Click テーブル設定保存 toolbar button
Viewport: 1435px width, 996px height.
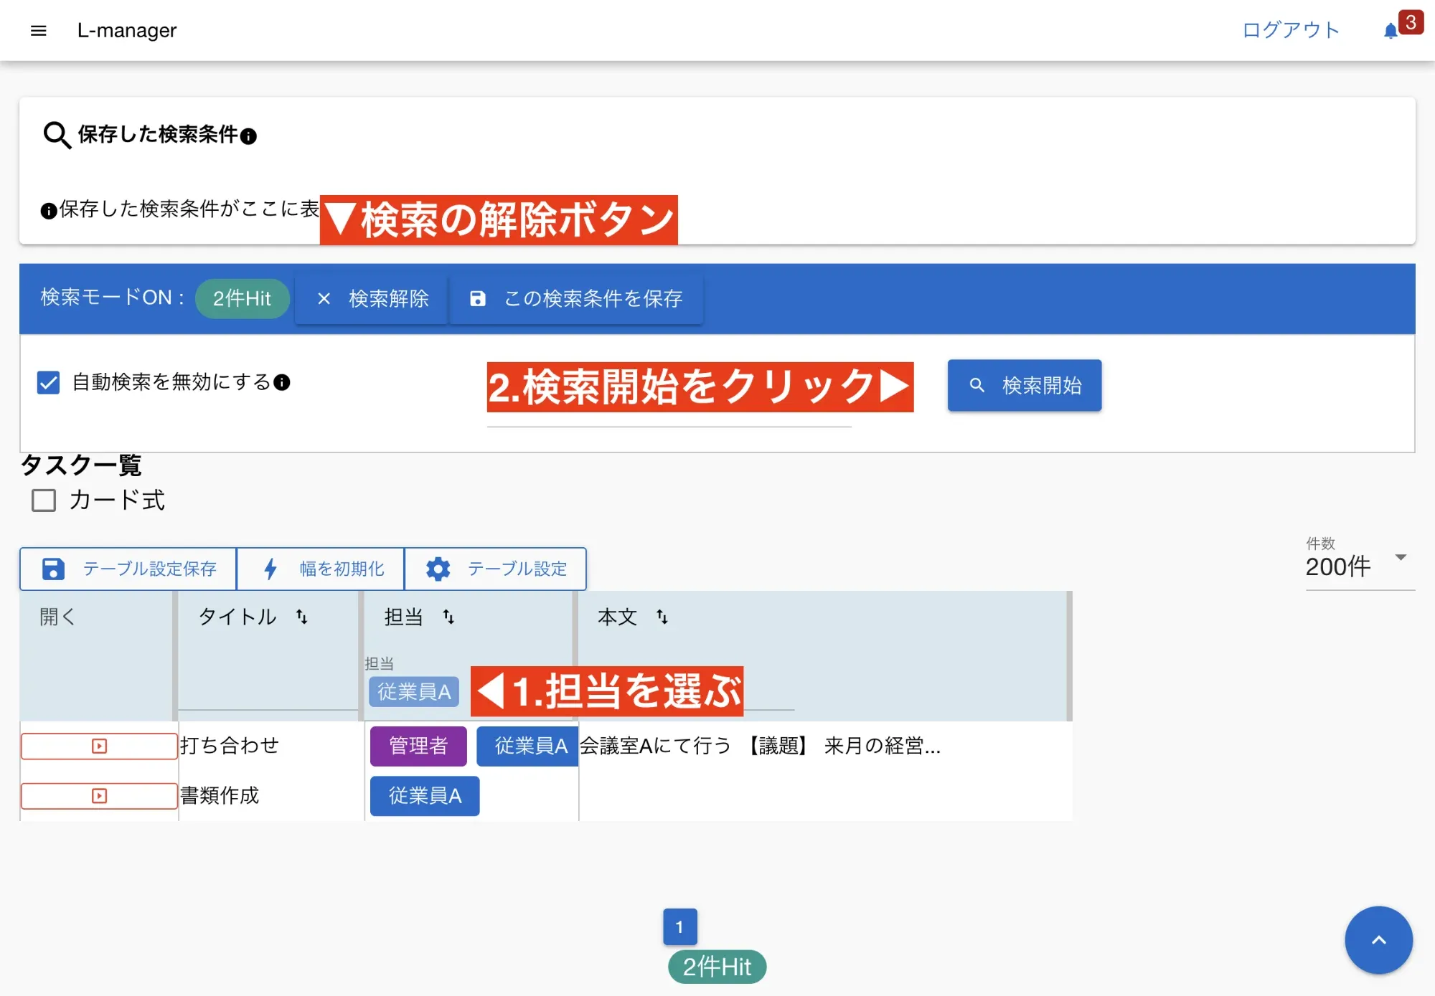[x=129, y=569]
